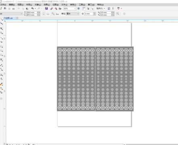
Task: Click the Undo arrow icon
Action: (x=32, y=8)
